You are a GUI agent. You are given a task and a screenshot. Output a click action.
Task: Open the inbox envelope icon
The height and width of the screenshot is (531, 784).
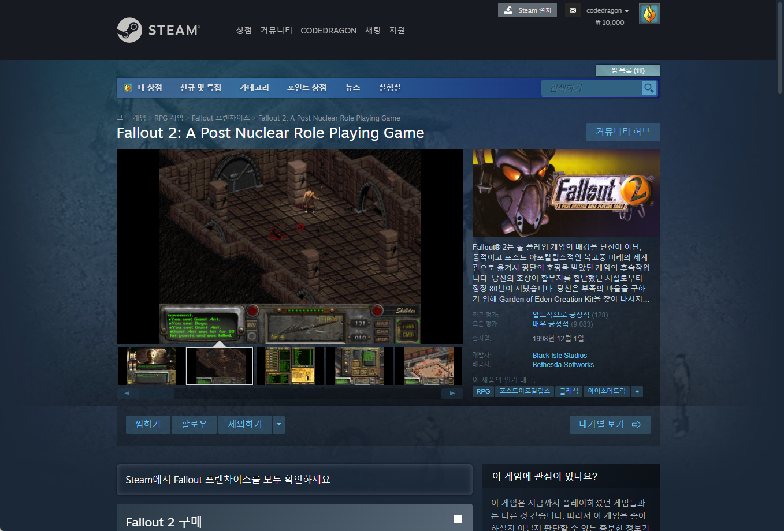(573, 10)
